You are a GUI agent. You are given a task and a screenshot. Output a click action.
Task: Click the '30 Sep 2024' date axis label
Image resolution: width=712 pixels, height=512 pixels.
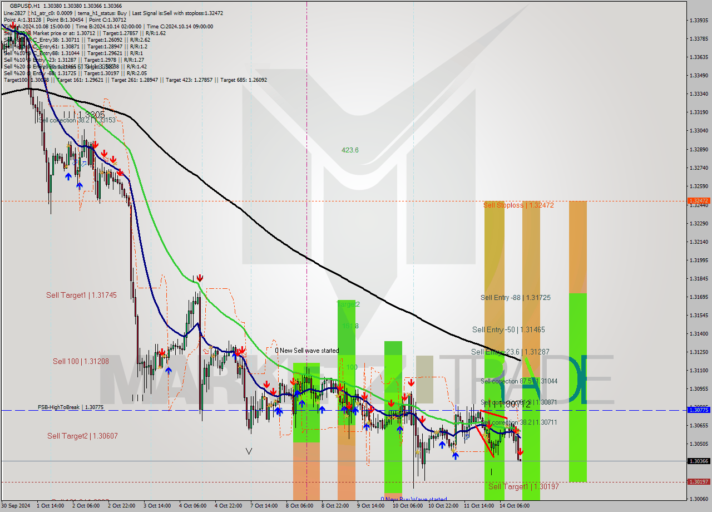coord(16,506)
